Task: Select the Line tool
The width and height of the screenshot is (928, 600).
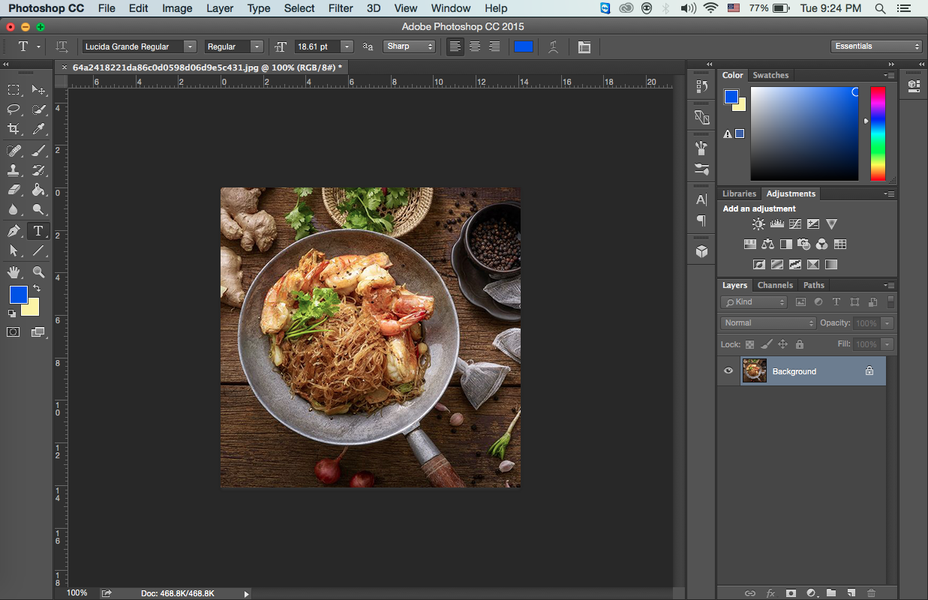Action: coord(38,250)
